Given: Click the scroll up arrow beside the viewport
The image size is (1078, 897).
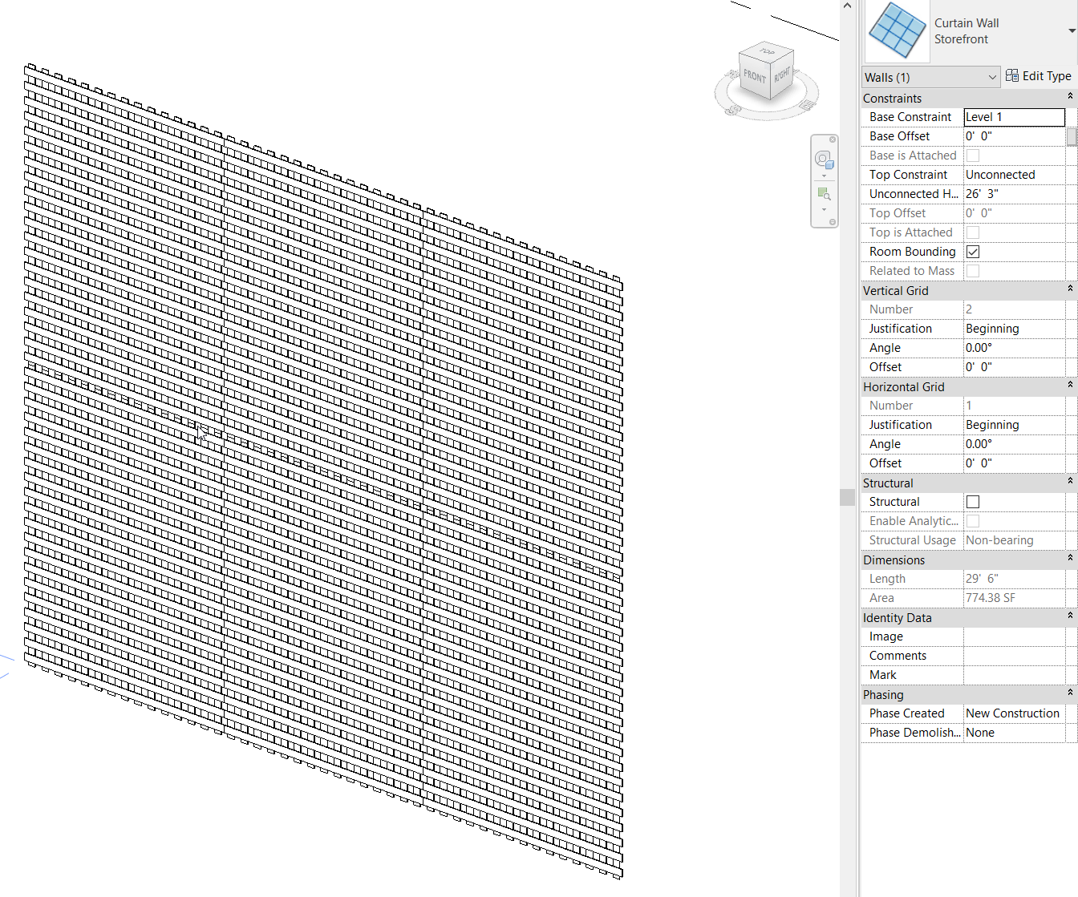Looking at the screenshot, I should pos(847,6).
